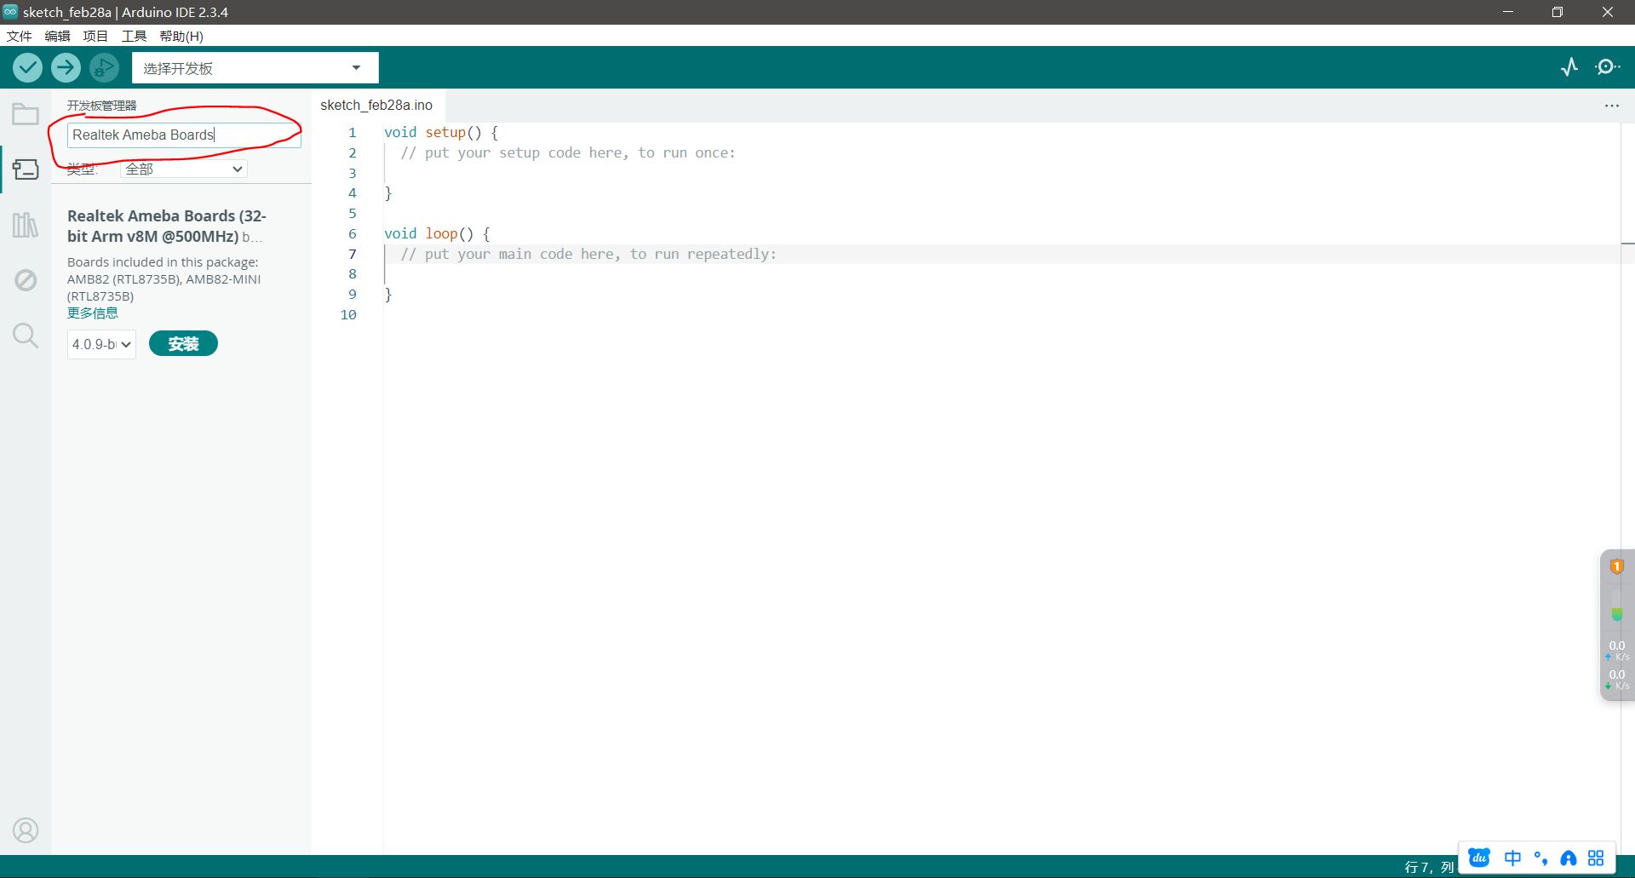The width and height of the screenshot is (1635, 878).
Task: Open the 帮助(H) menu
Action: [181, 36]
